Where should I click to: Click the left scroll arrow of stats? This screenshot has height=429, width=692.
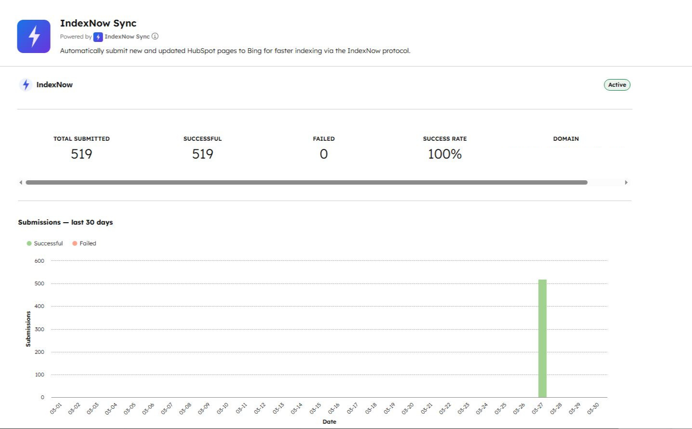(x=21, y=182)
